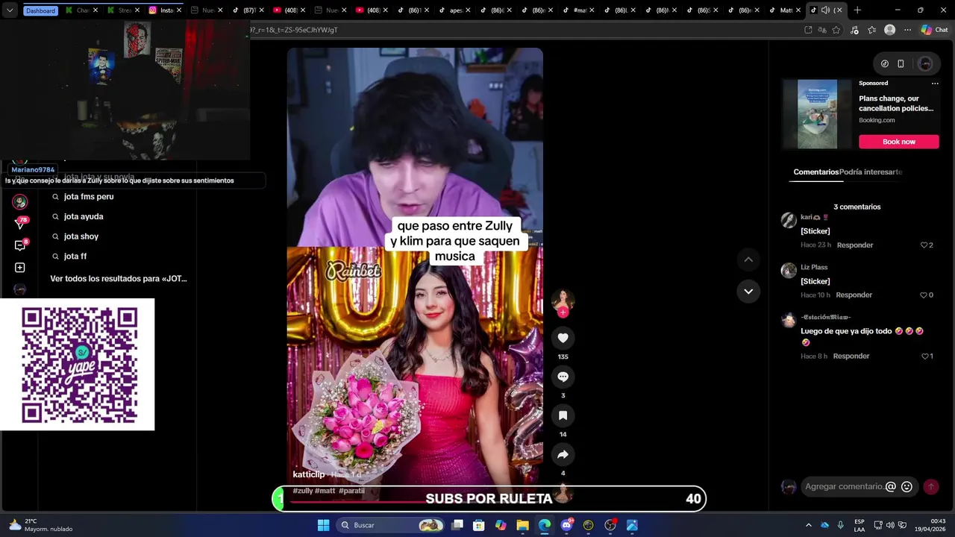Open new browser tab plus button

click(x=857, y=10)
